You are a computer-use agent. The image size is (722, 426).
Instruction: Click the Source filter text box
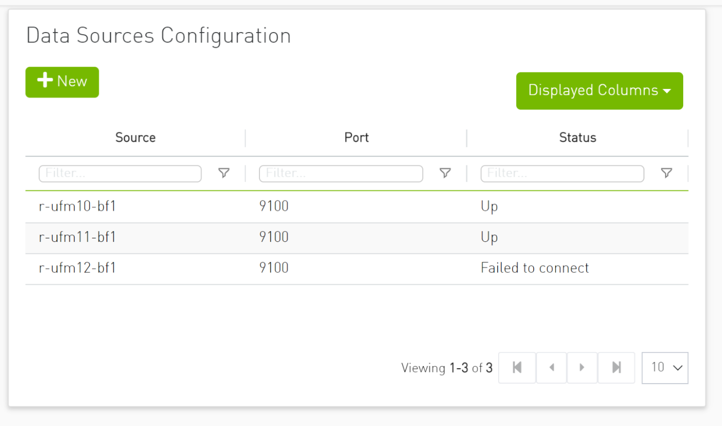click(120, 173)
